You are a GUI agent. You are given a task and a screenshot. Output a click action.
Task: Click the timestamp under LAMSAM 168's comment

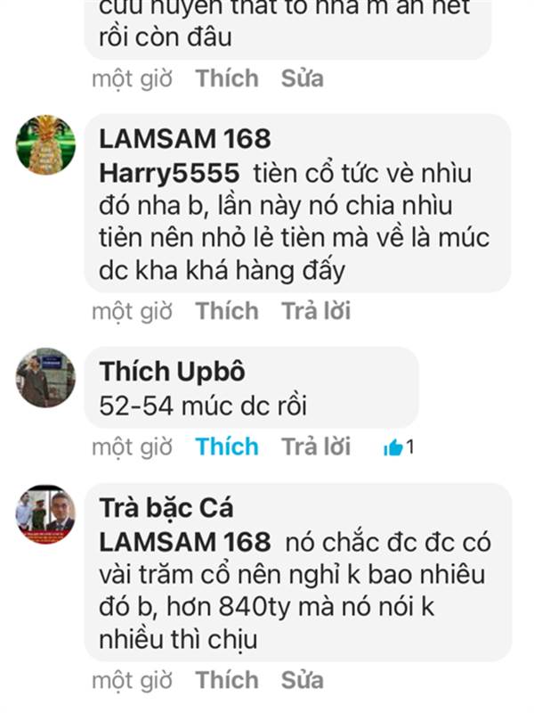point(132,312)
